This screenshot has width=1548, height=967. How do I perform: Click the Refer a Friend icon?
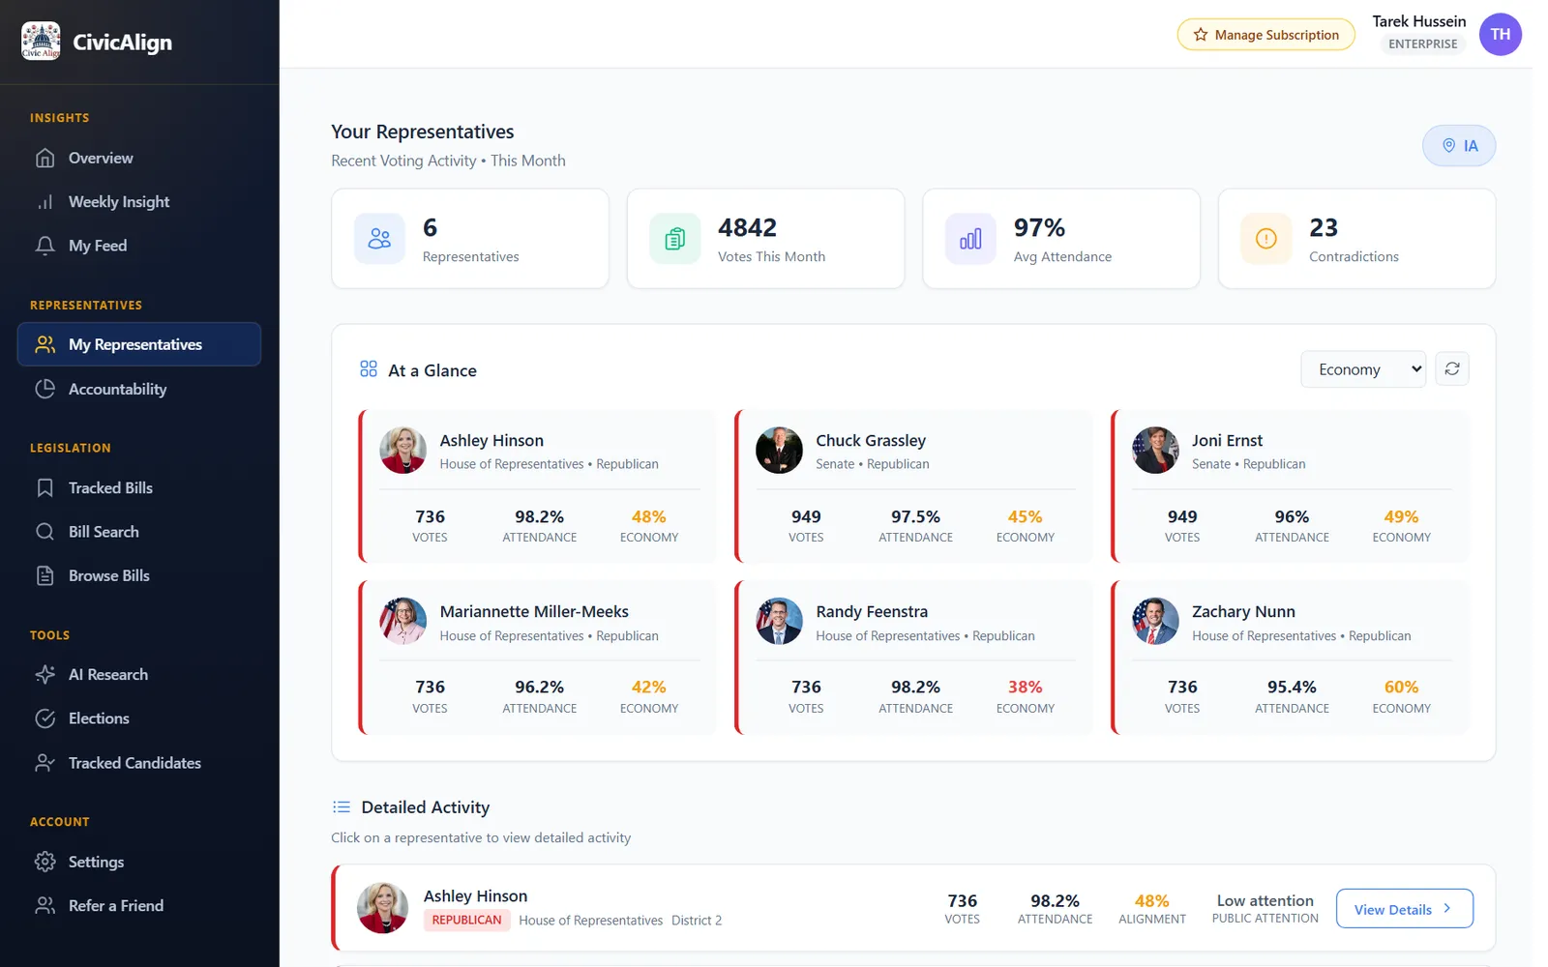pos(45,905)
